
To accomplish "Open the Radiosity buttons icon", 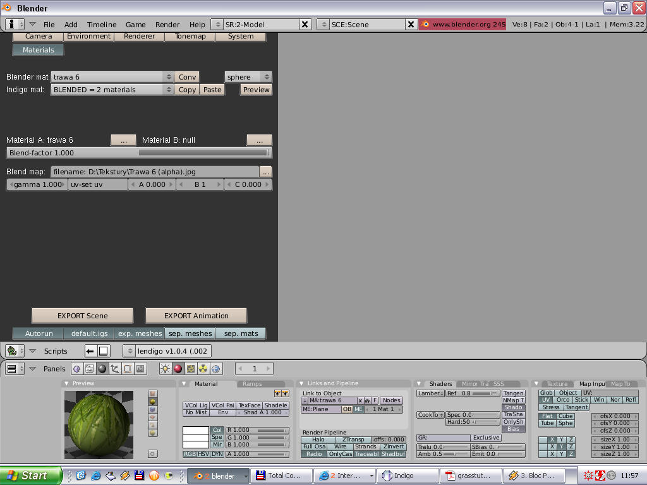I will tap(203, 369).
